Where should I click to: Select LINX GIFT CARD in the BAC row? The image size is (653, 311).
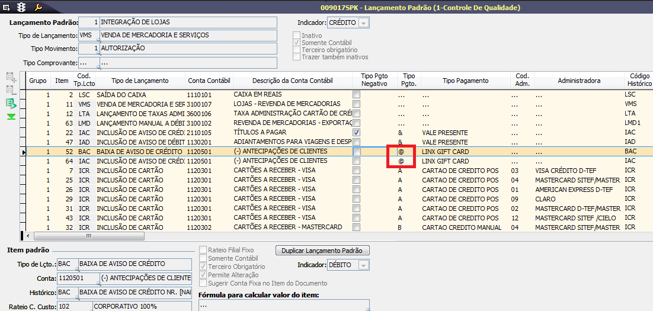click(x=466, y=152)
